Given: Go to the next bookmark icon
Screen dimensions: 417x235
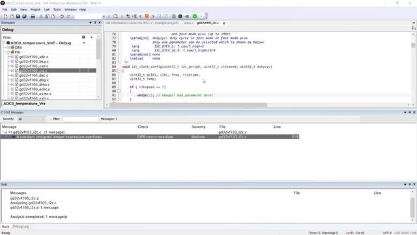Looking at the screenshot, I should (153, 16).
